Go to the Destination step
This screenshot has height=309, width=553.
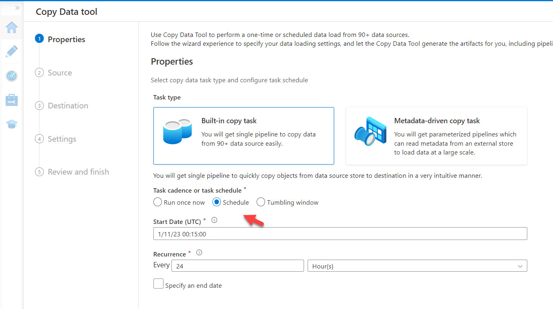(x=67, y=106)
